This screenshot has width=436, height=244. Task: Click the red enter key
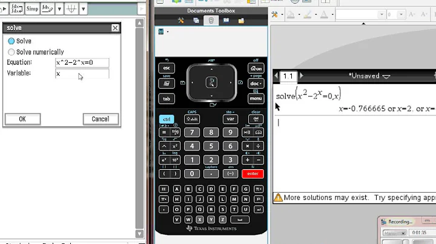253,174
